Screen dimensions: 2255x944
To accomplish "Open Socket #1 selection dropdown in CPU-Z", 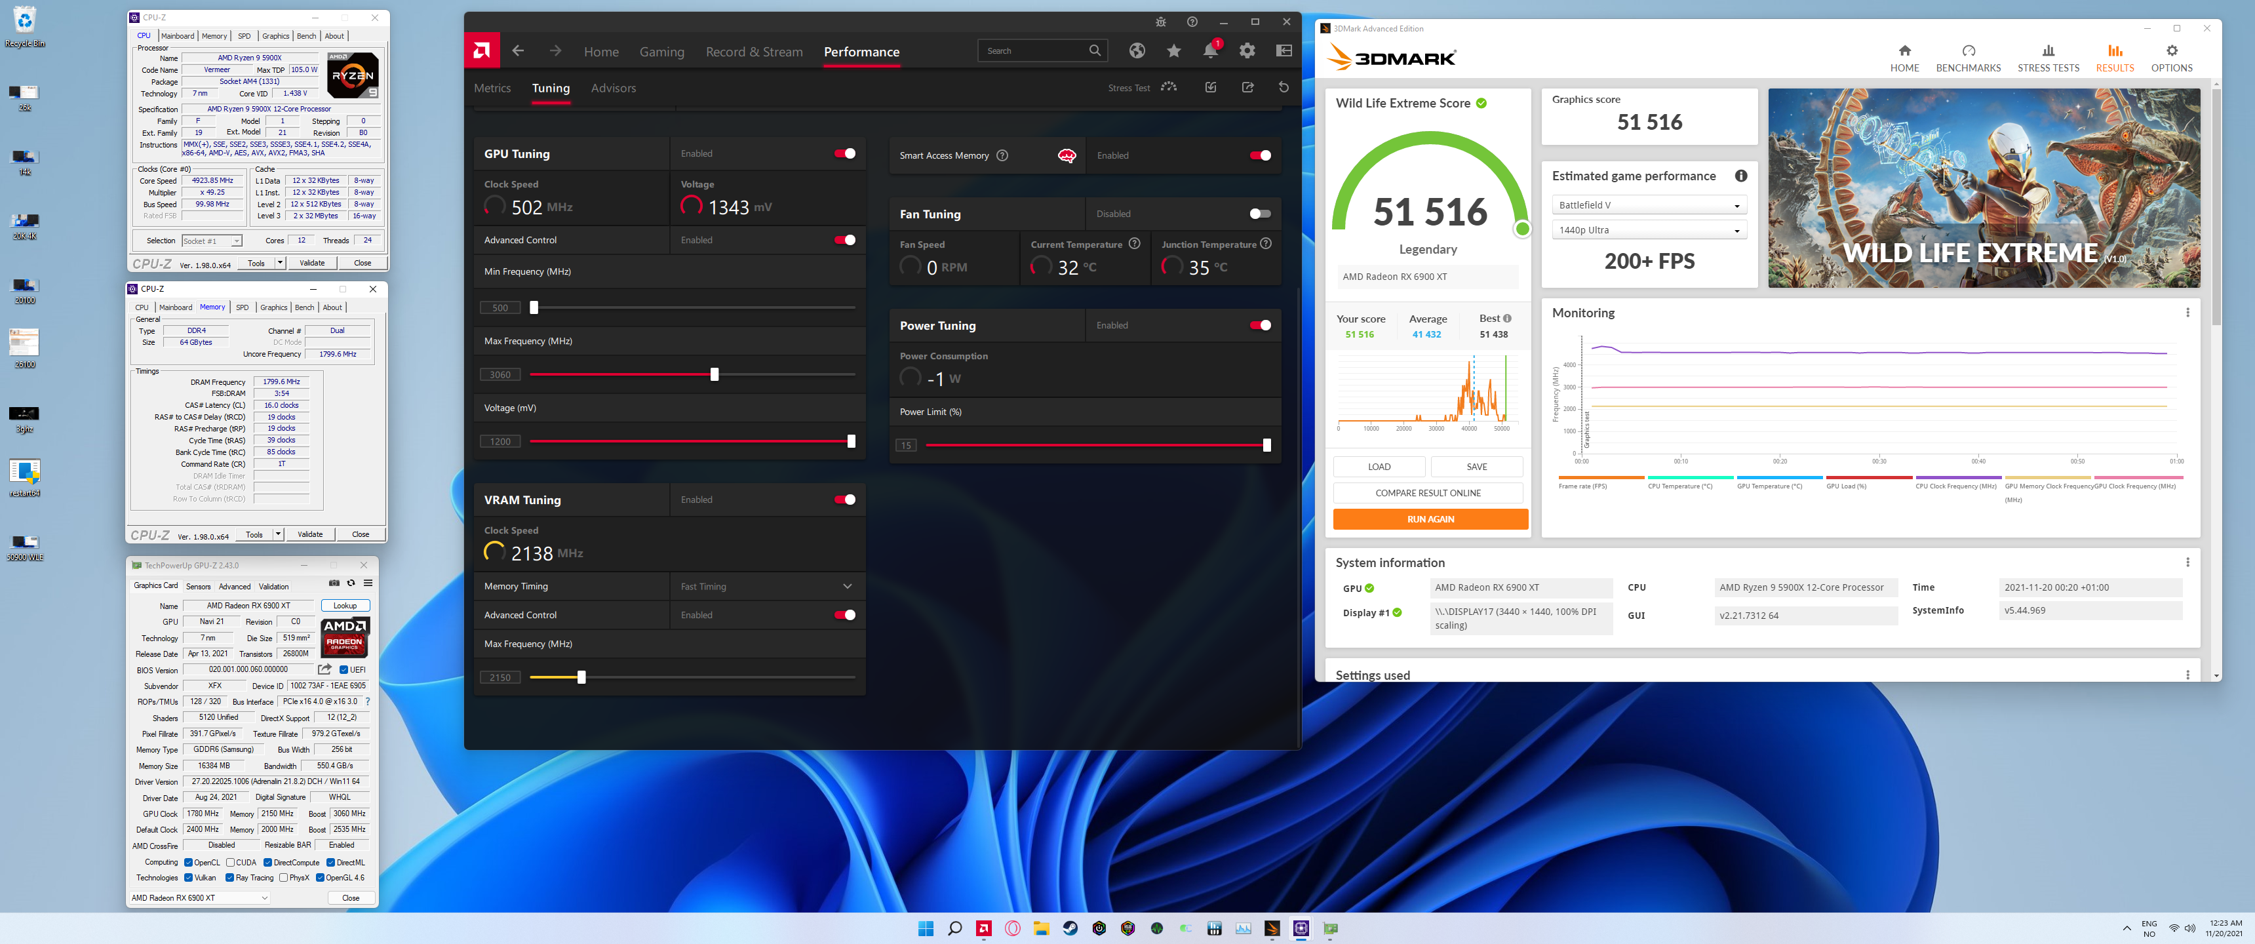I will pos(211,241).
